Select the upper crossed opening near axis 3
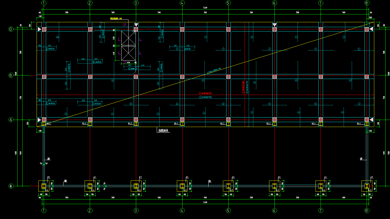 pyautogui.click(x=128, y=38)
